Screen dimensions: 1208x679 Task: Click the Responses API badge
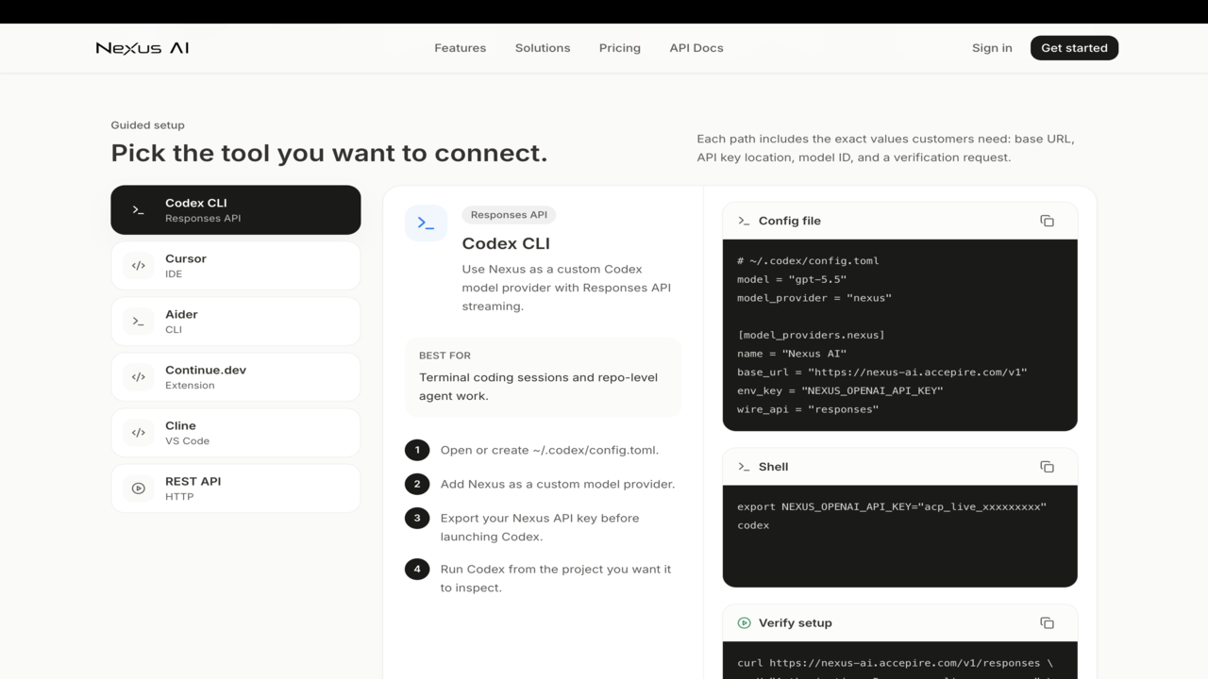click(x=509, y=215)
